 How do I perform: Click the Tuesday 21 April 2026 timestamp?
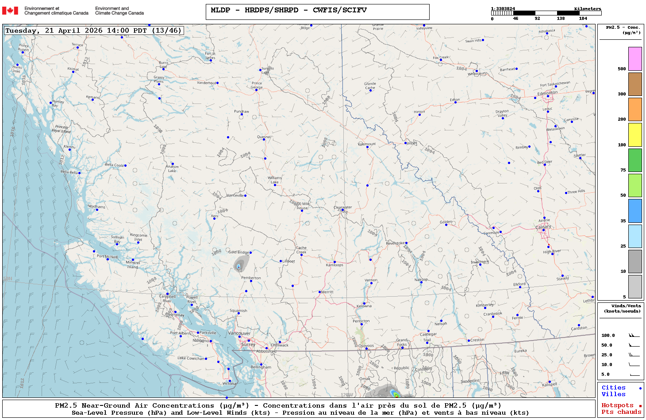[x=93, y=31]
